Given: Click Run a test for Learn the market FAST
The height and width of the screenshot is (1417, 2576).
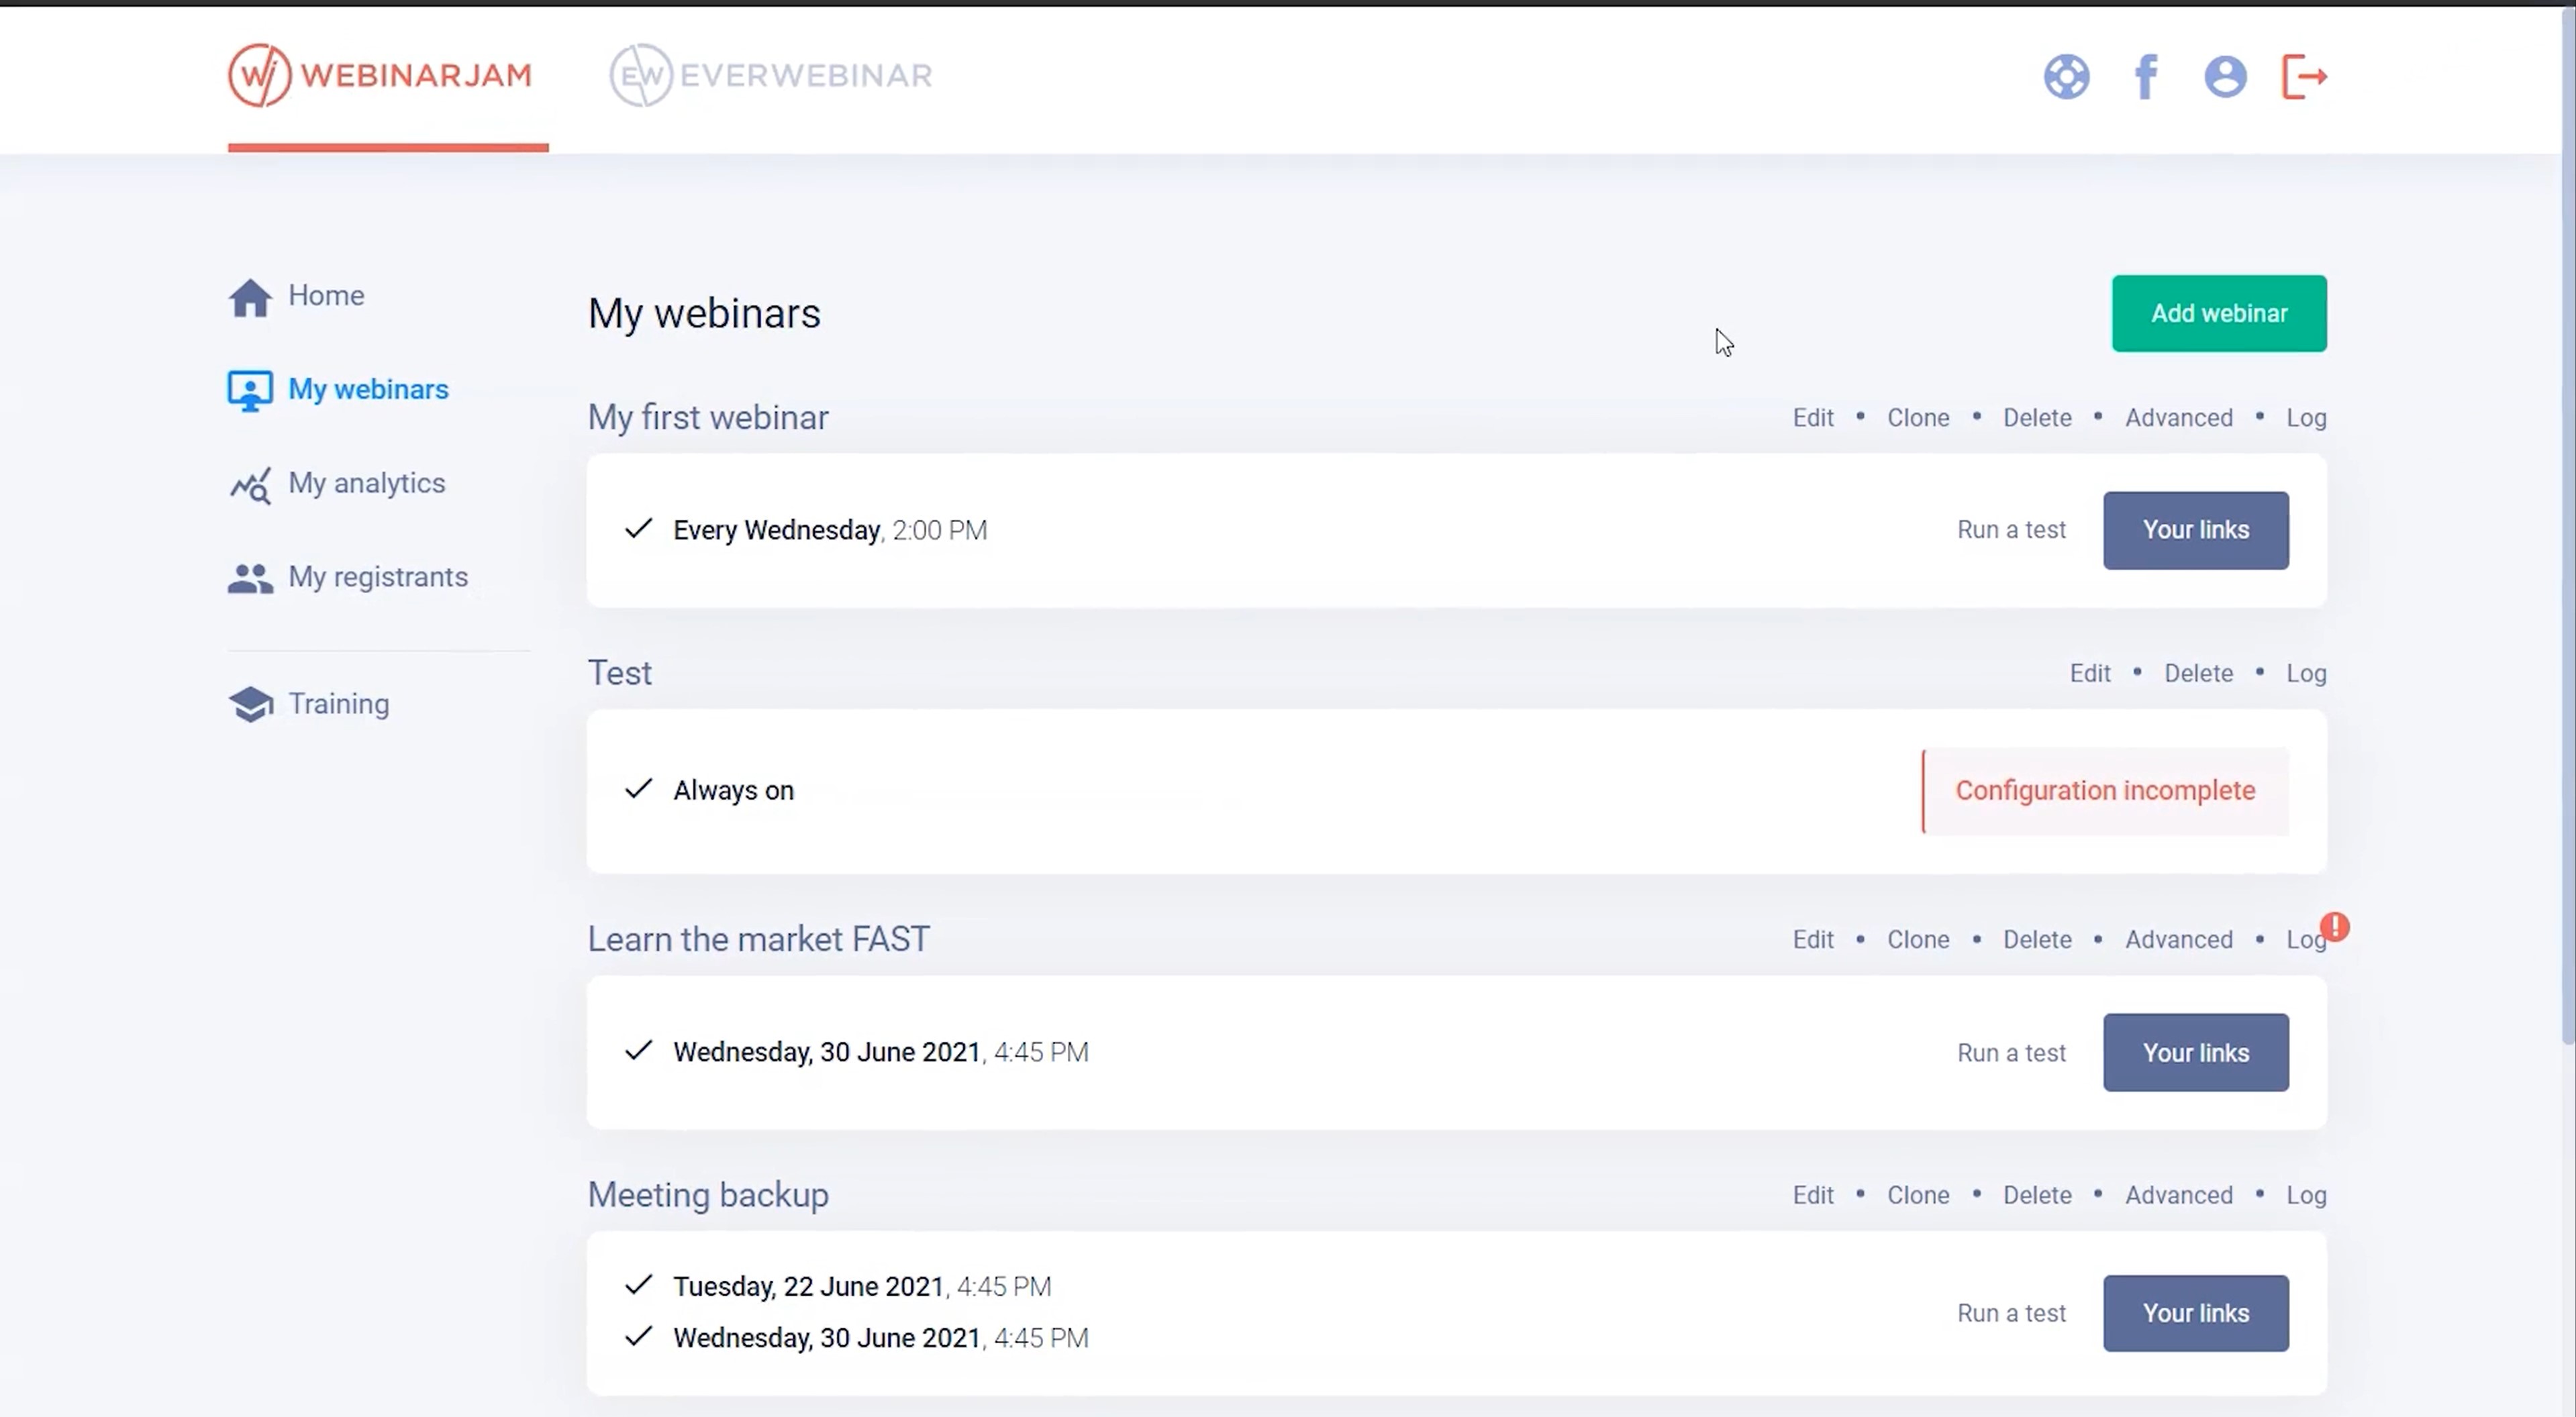Looking at the screenshot, I should click(x=2011, y=1052).
